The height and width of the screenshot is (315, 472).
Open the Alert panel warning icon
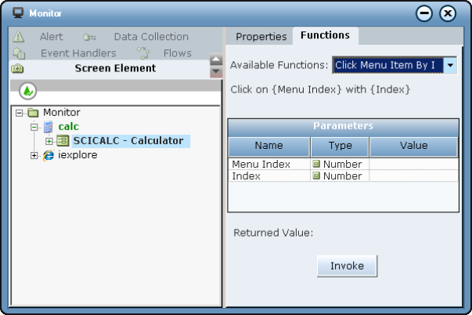click(19, 37)
